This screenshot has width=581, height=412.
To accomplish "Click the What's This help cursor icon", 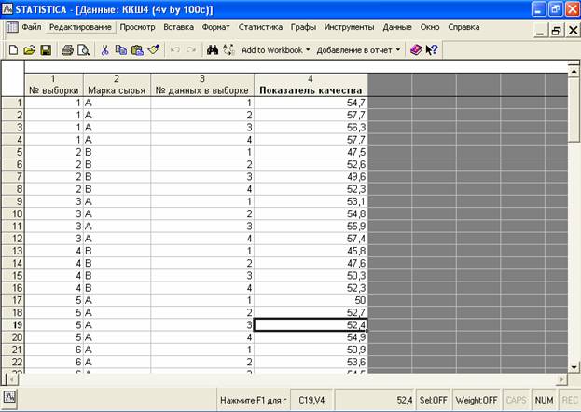I will click(x=432, y=50).
